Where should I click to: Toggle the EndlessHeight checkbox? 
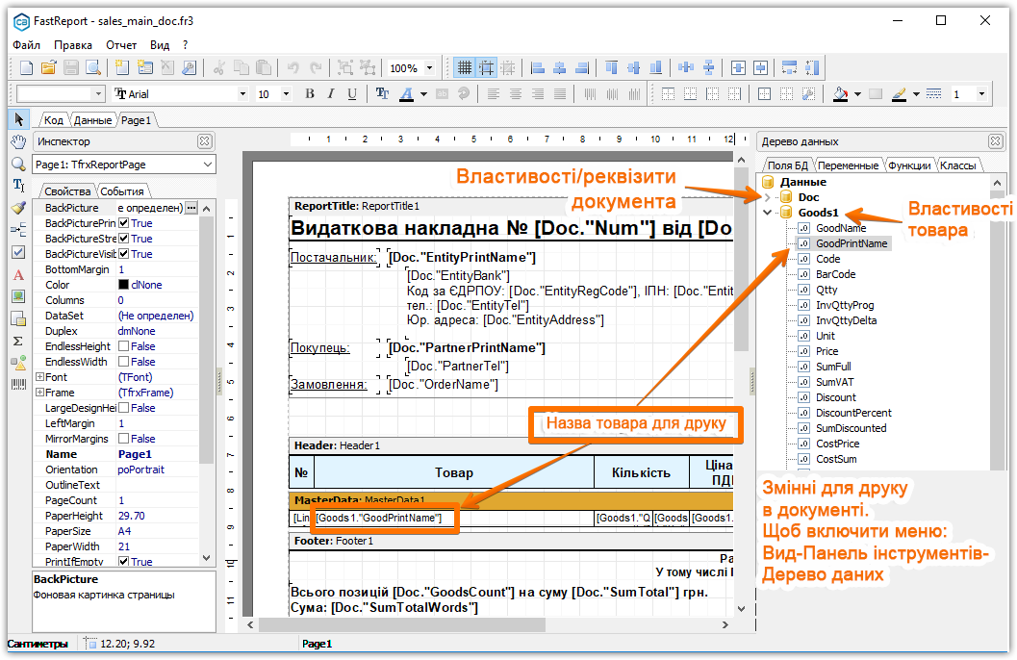124,346
